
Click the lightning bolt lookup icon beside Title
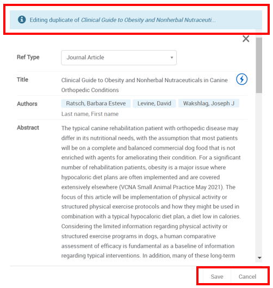(241, 79)
